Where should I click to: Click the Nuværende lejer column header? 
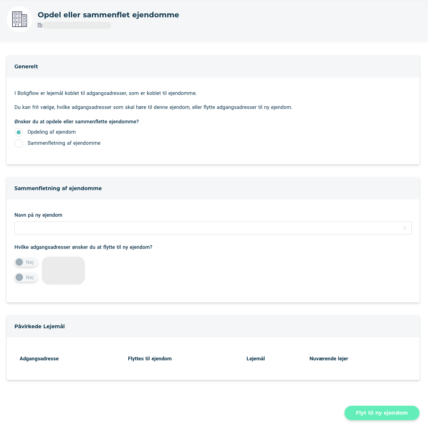[x=329, y=358]
